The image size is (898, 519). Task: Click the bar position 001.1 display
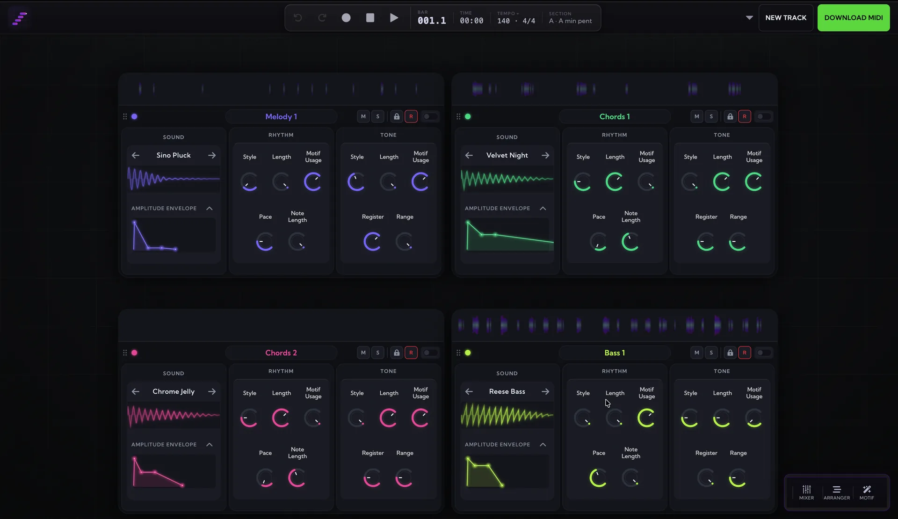point(432,21)
